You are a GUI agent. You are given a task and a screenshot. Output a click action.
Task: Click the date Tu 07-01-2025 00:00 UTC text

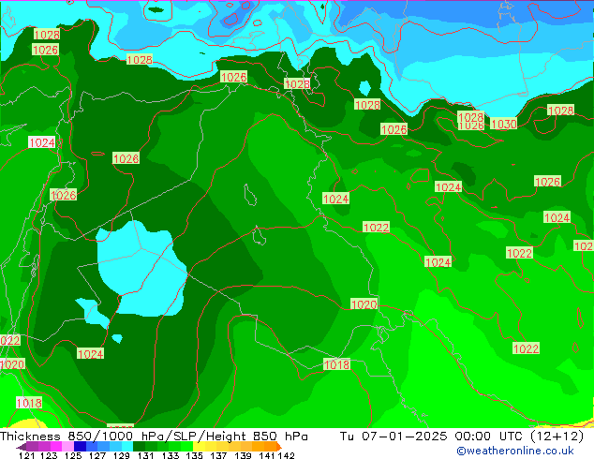[x=462, y=437]
